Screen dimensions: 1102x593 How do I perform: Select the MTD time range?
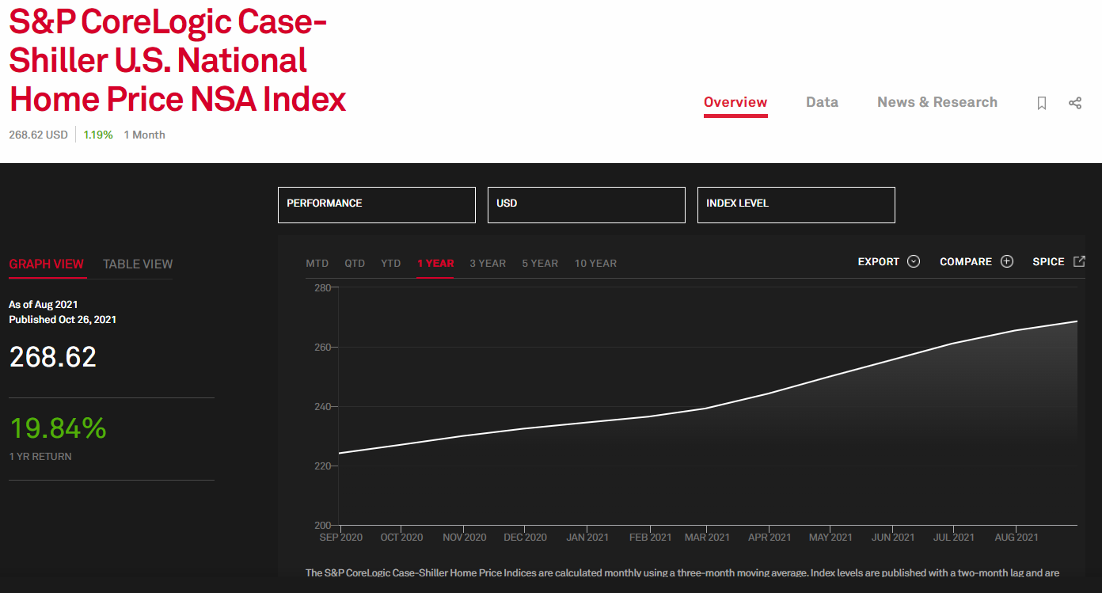coord(317,264)
